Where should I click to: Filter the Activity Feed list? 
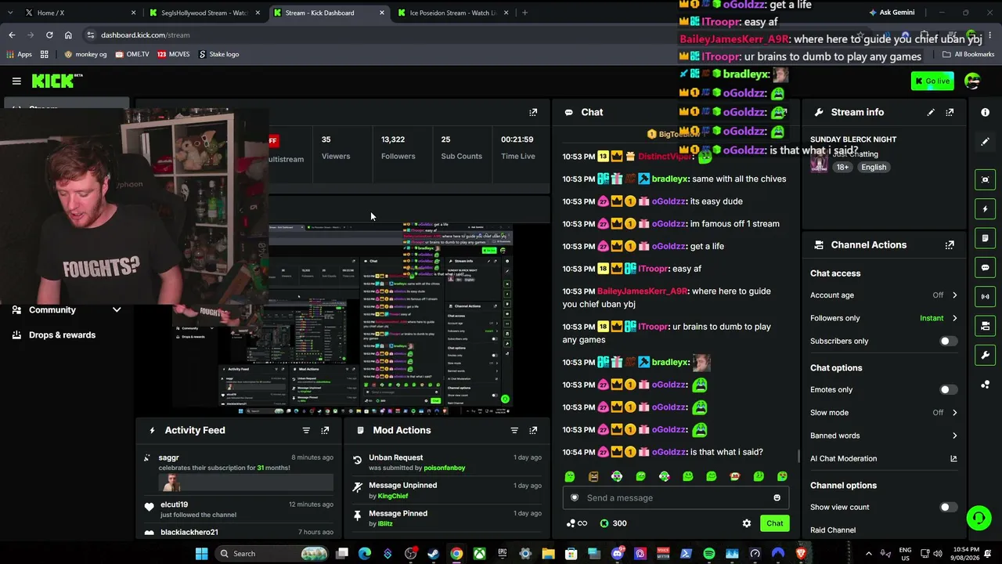click(x=306, y=430)
